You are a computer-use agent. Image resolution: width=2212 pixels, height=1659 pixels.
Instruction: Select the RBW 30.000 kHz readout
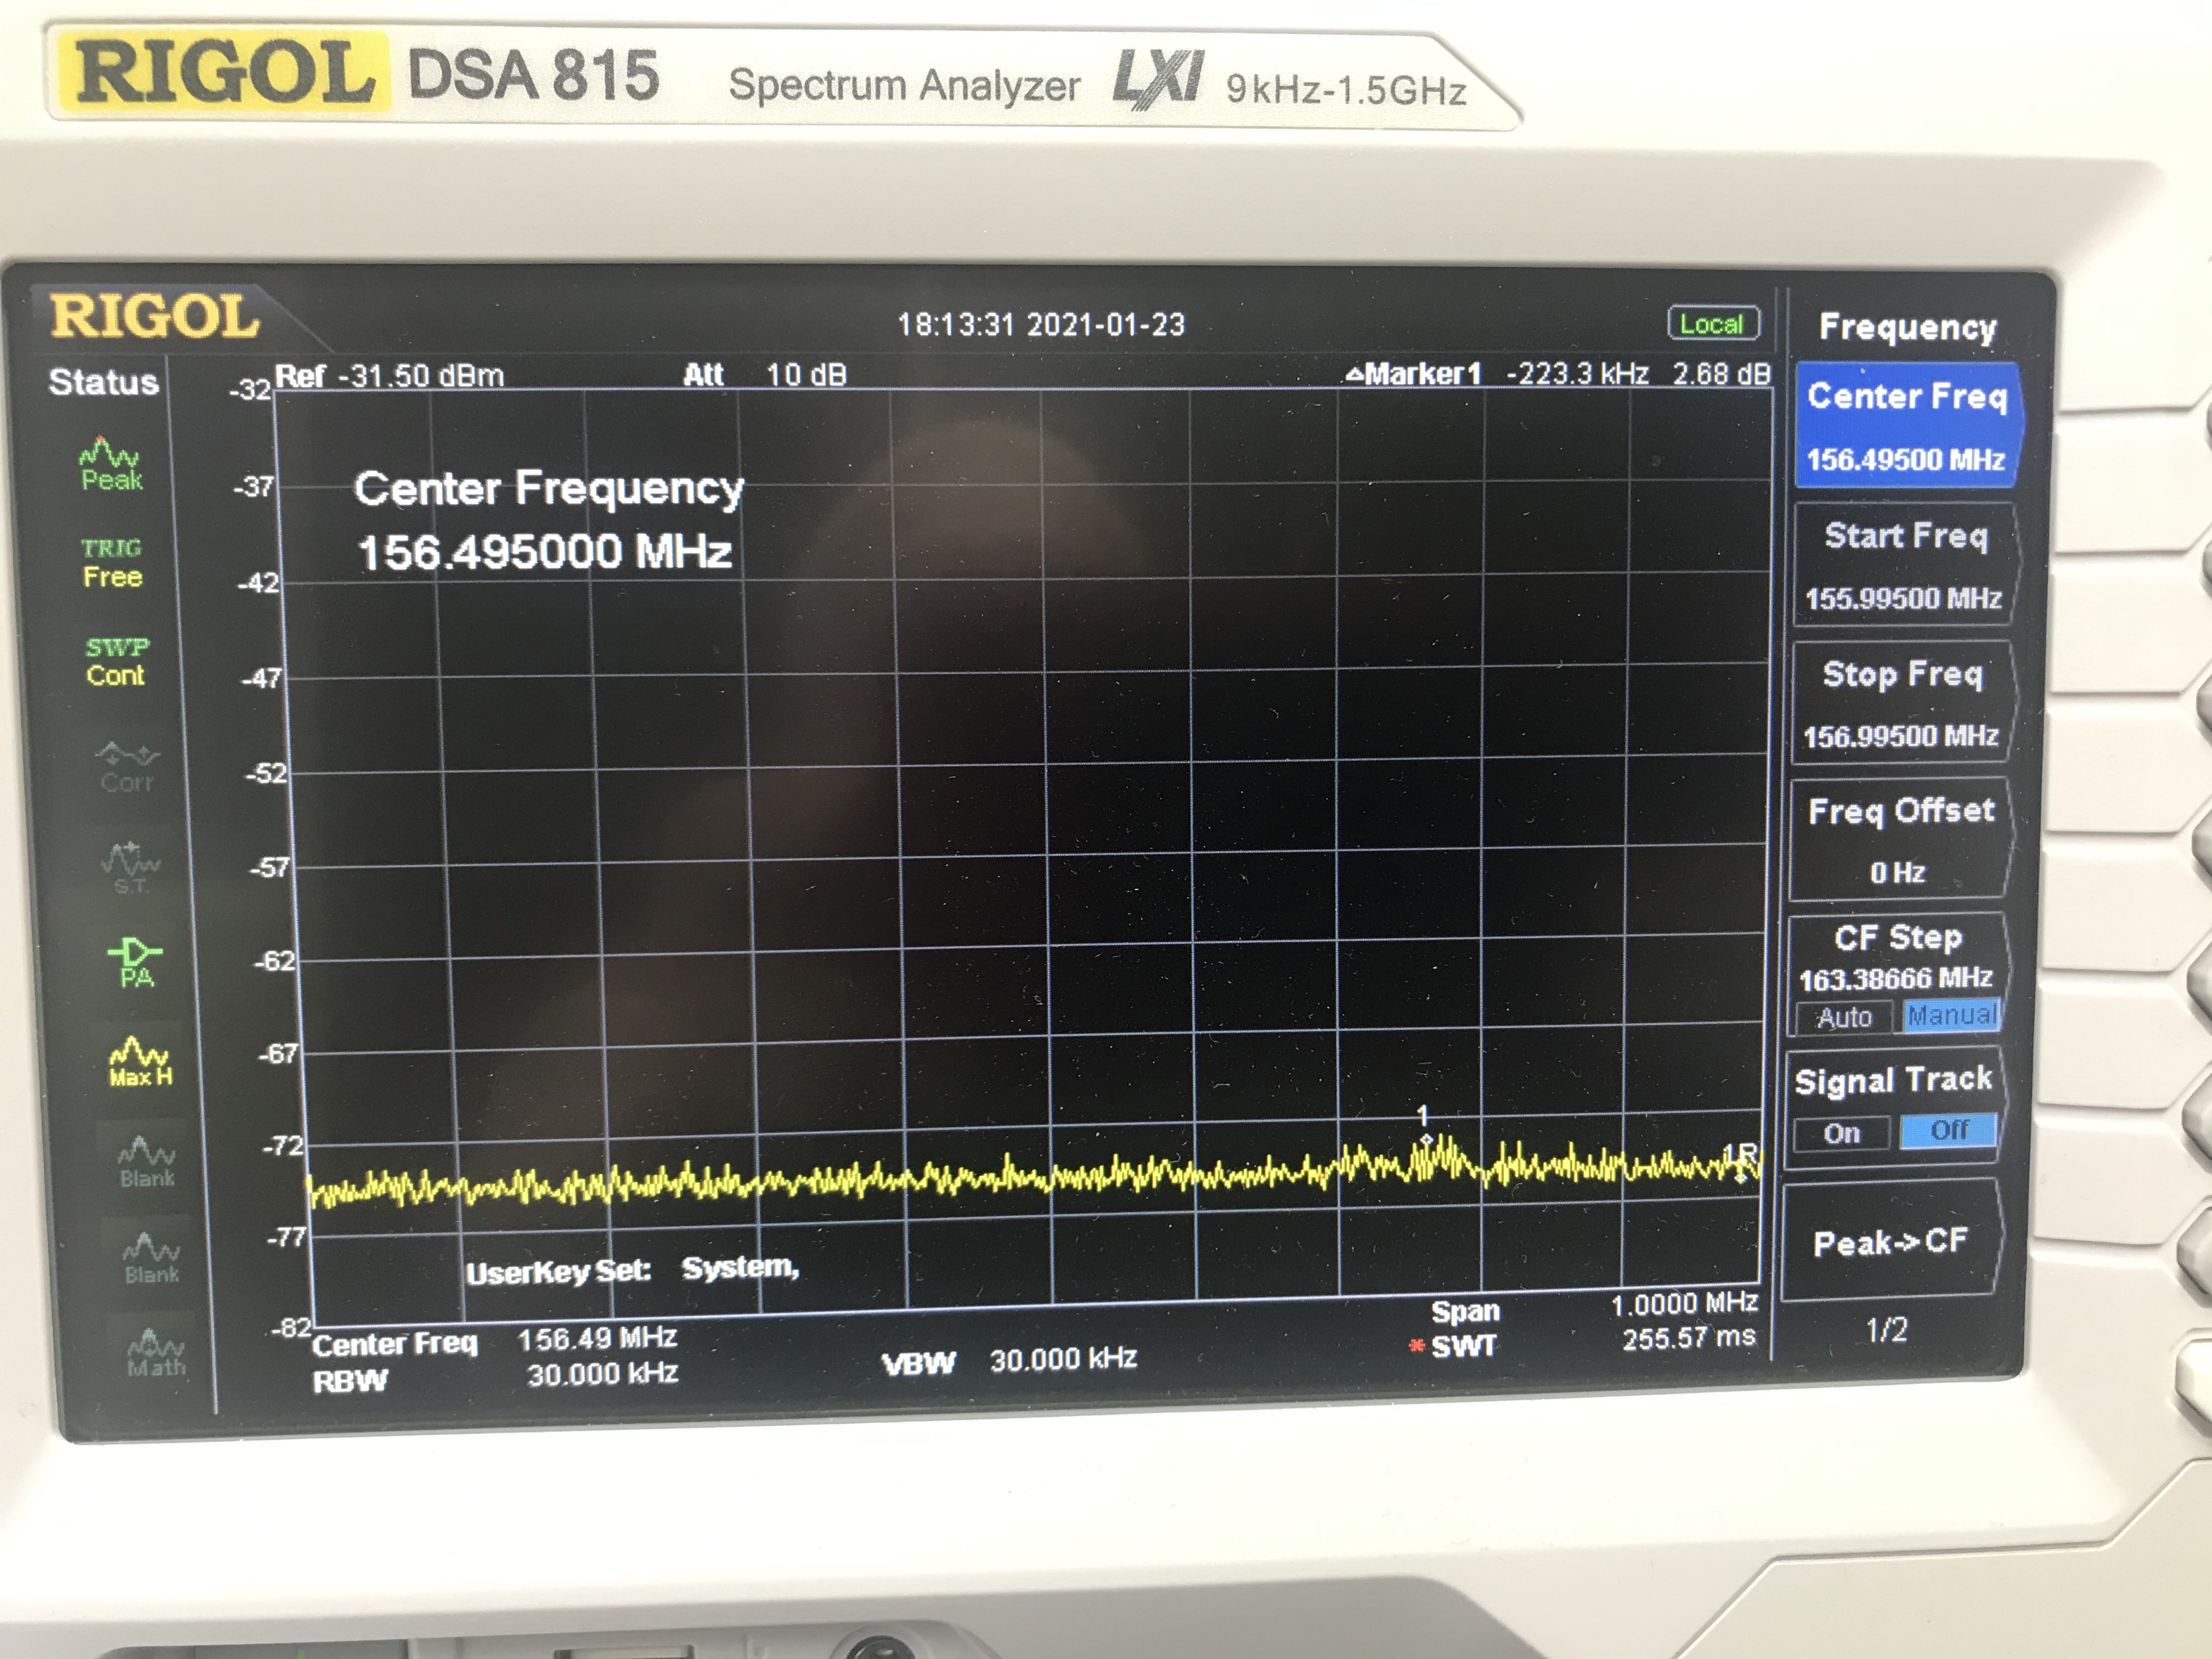point(496,1377)
